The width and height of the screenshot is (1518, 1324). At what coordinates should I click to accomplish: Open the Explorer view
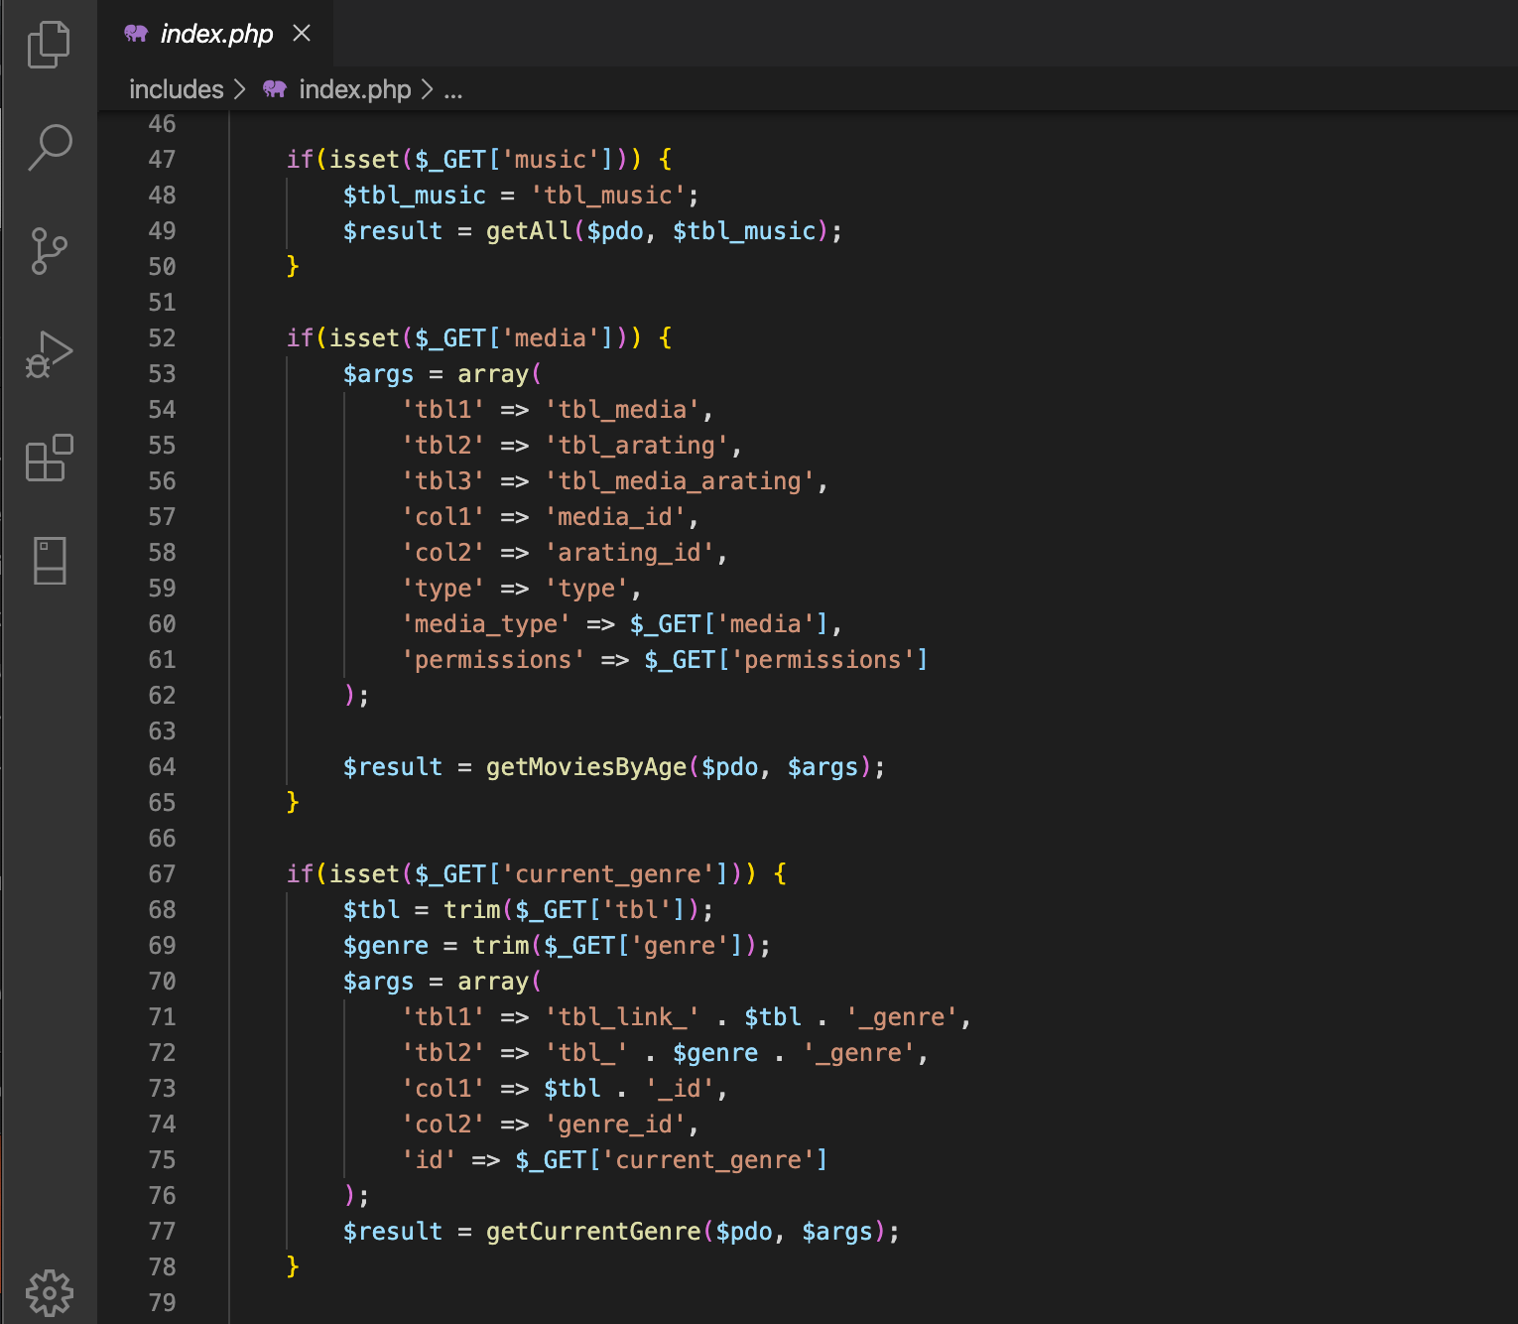[x=49, y=44]
